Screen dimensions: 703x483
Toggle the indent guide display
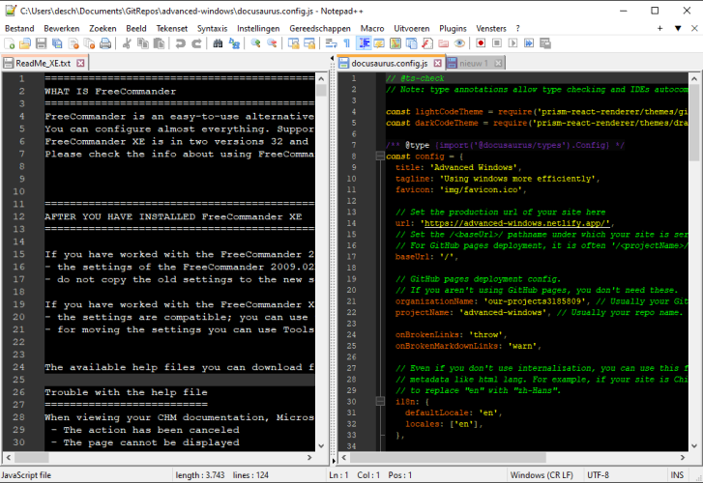[x=364, y=43]
